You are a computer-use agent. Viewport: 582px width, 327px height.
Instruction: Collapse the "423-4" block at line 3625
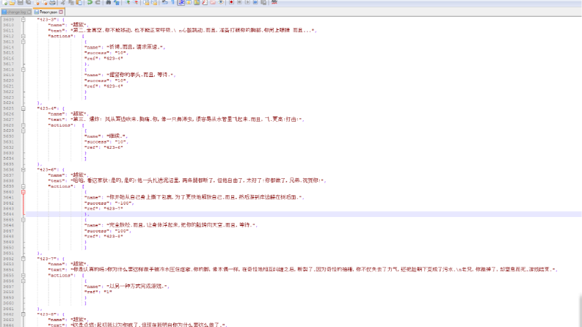tap(23, 109)
